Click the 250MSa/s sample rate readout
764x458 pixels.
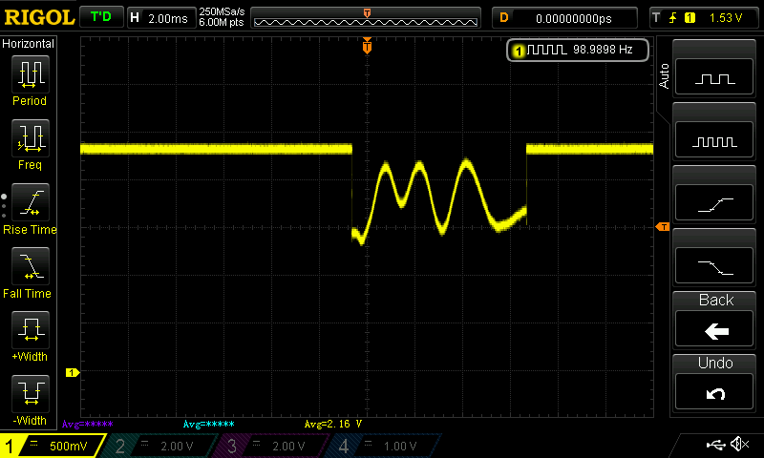222,12
